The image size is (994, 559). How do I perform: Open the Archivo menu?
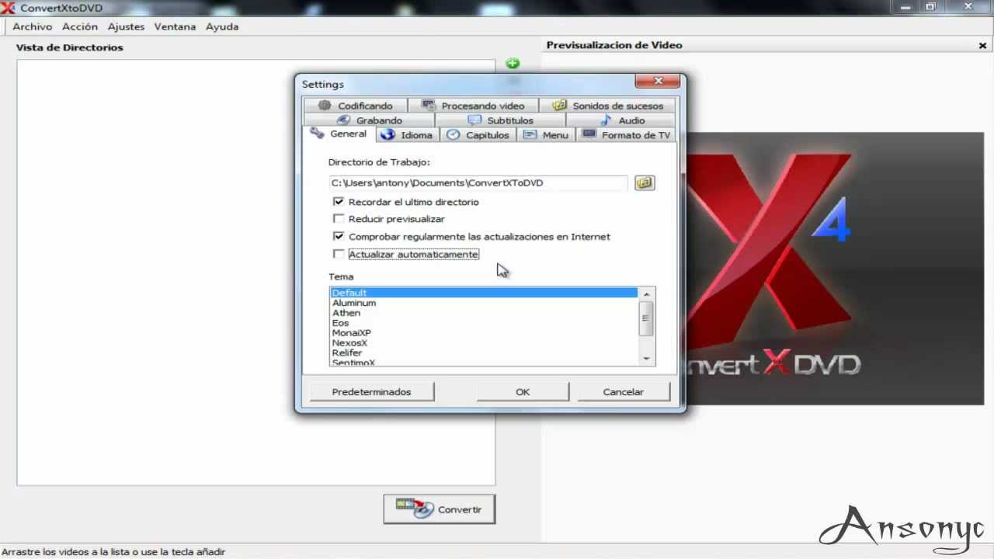33,26
